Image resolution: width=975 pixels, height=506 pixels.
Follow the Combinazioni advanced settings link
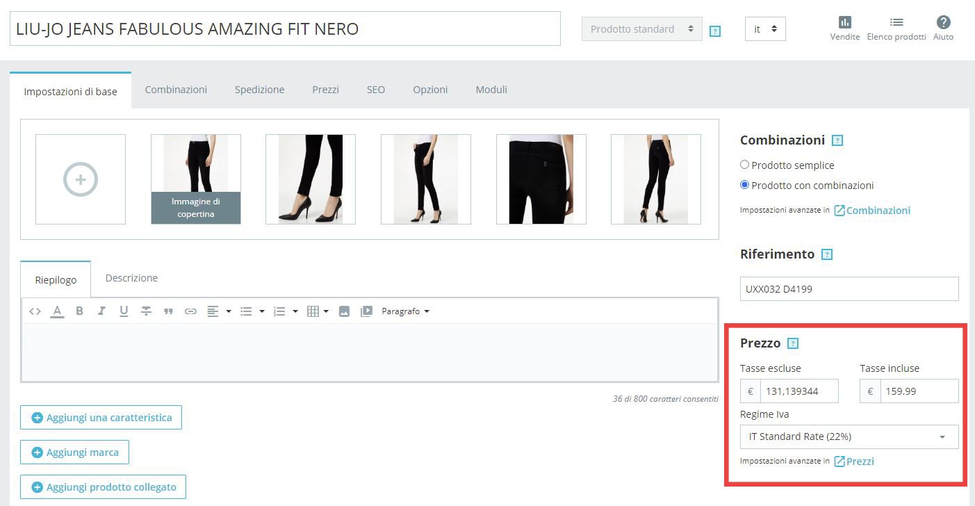872,211
